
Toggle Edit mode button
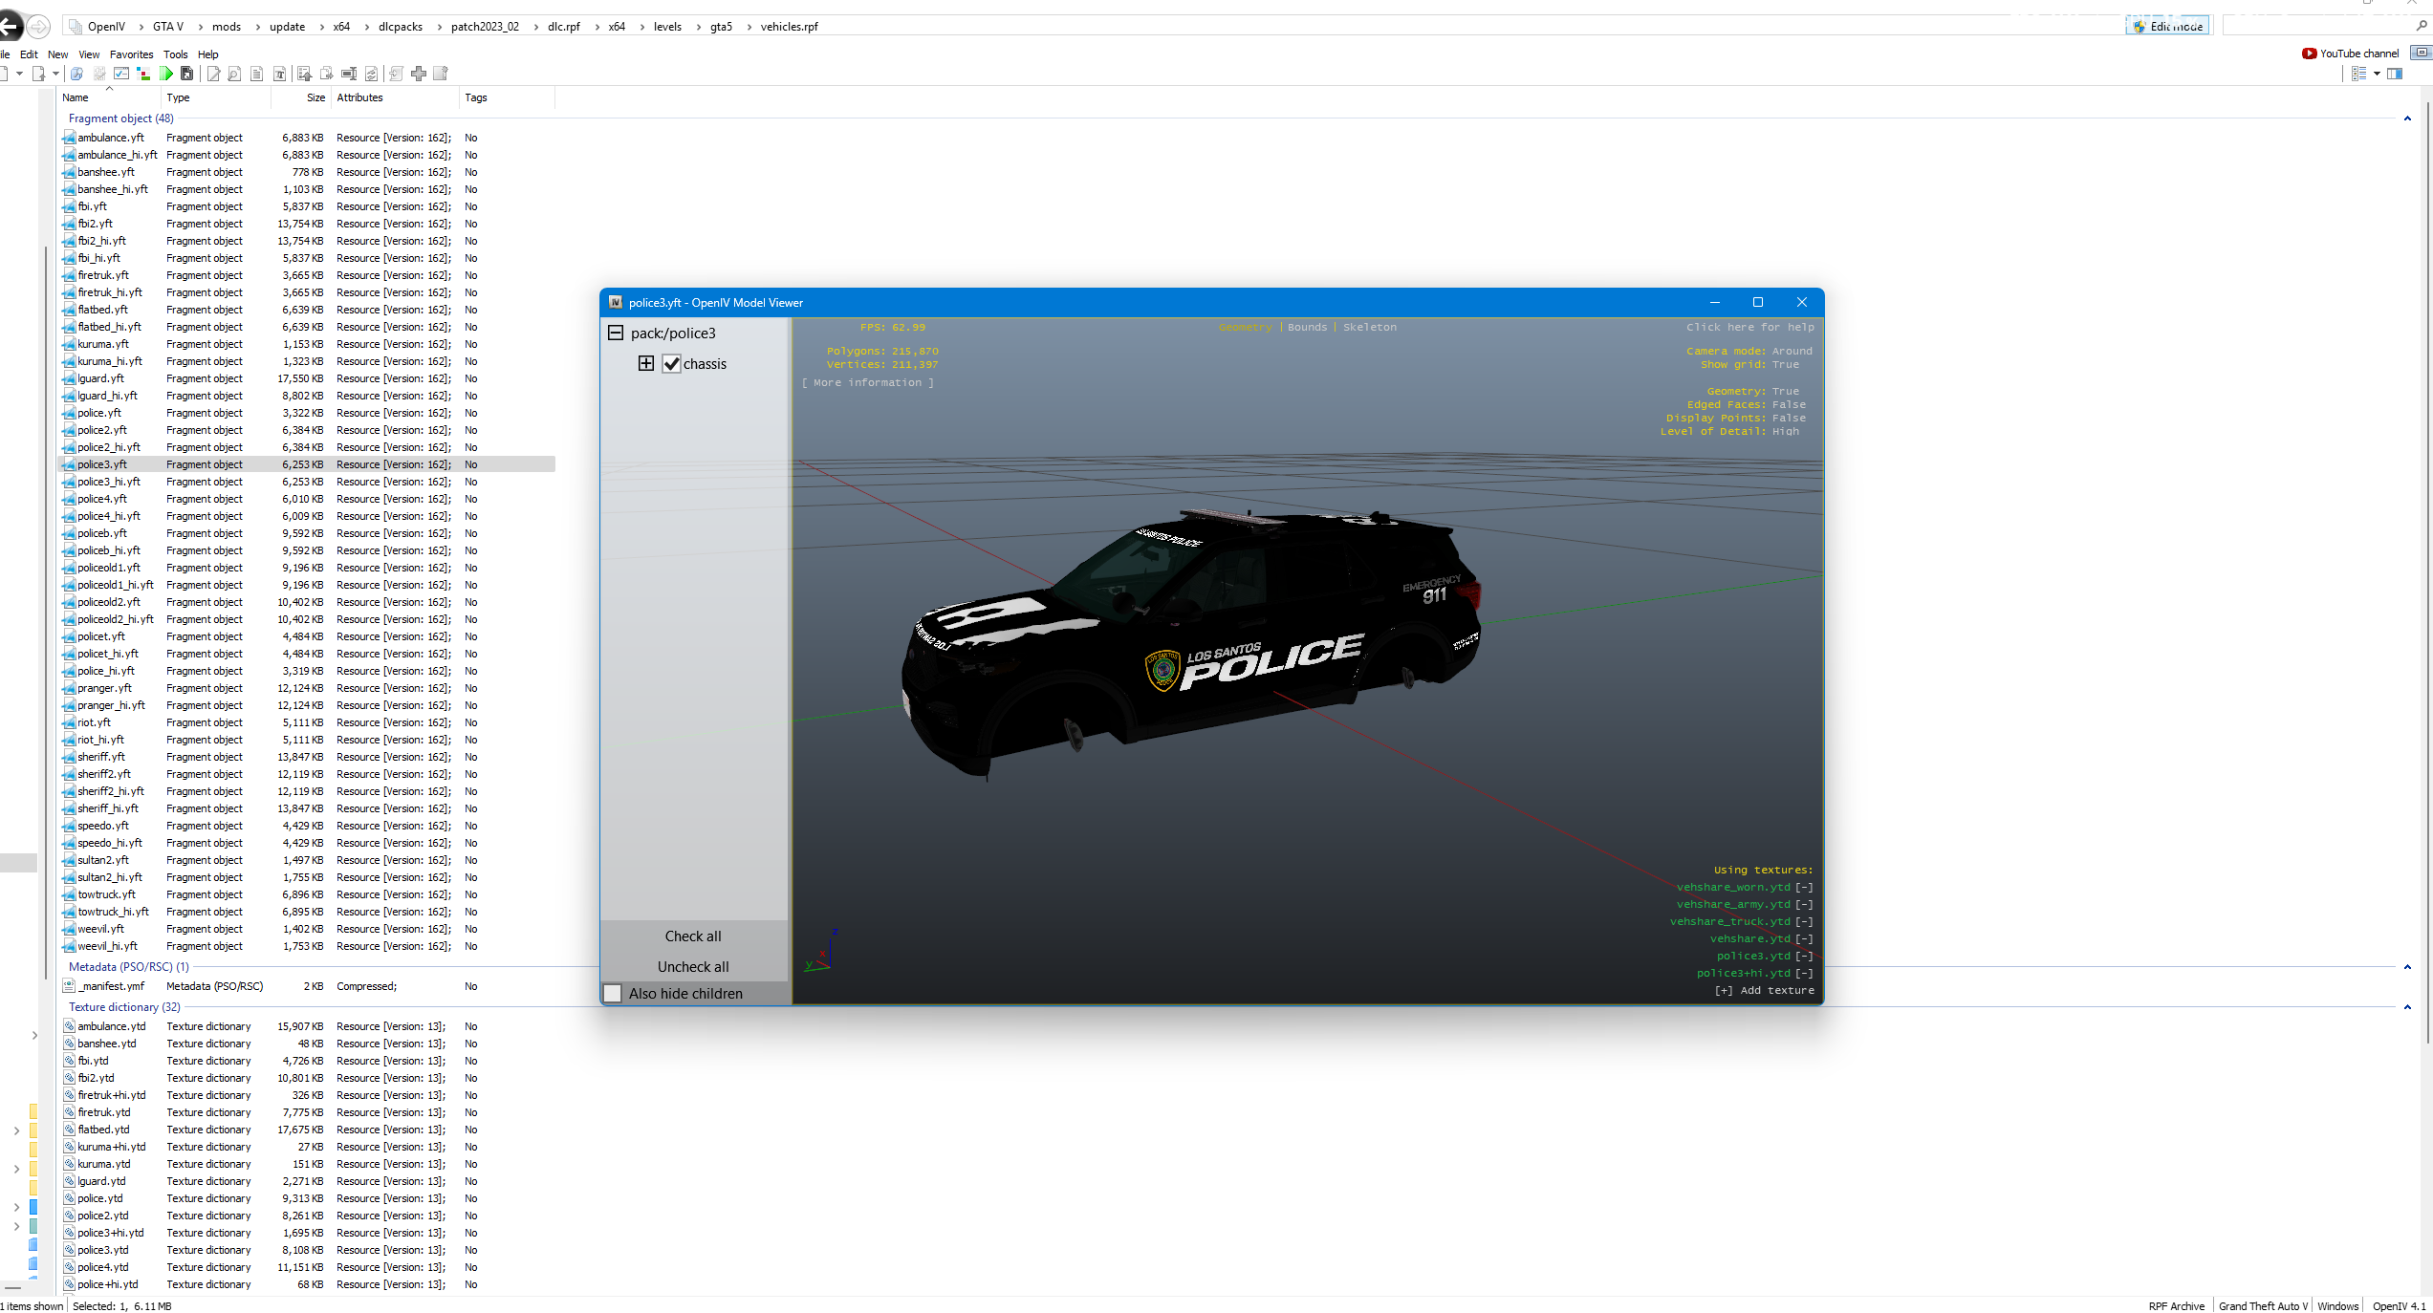2167,27
